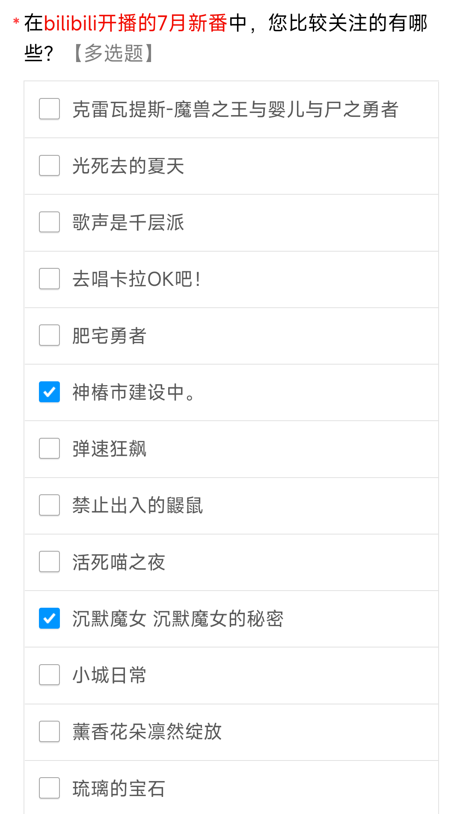This screenshot has width=454, height=814.
Task: Click the 光死去的夏天 option label
Action: coord(128,166)
